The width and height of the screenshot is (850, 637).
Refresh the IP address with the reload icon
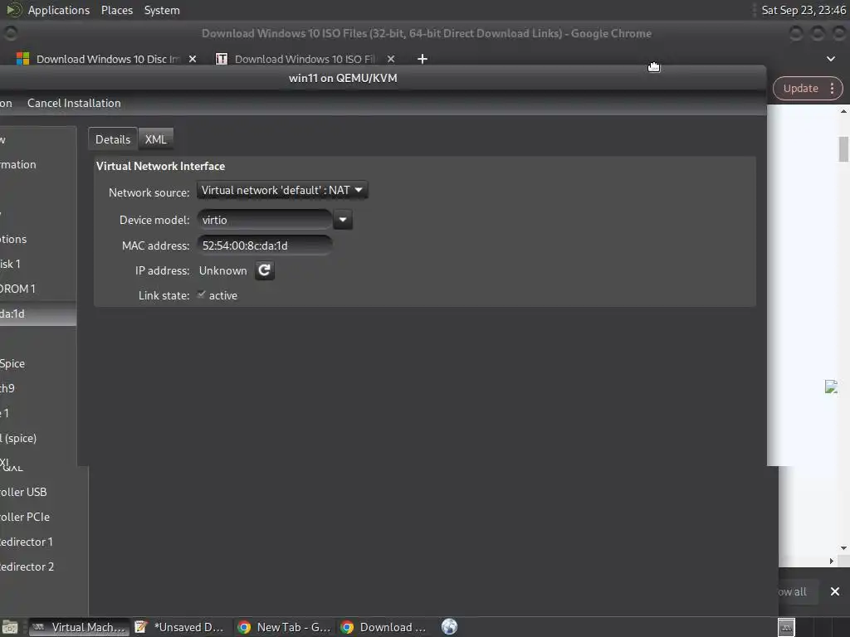(265, 270)
